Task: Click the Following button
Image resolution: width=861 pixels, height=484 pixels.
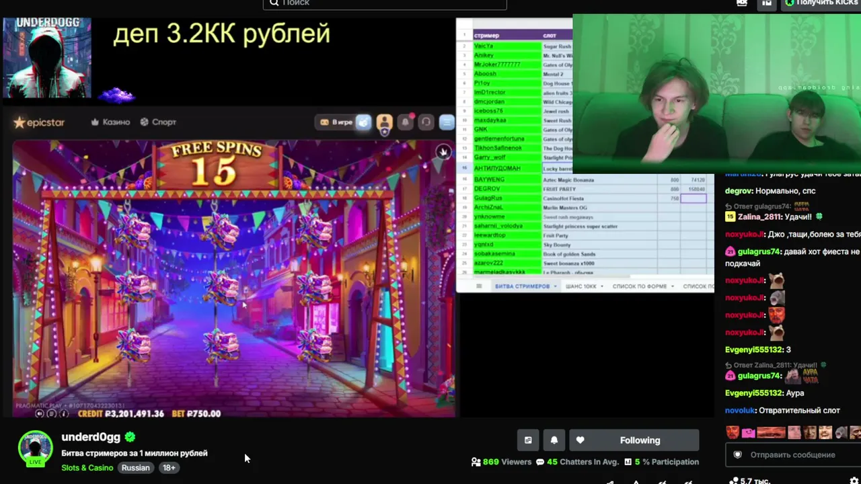Action: tap(634, 440)
